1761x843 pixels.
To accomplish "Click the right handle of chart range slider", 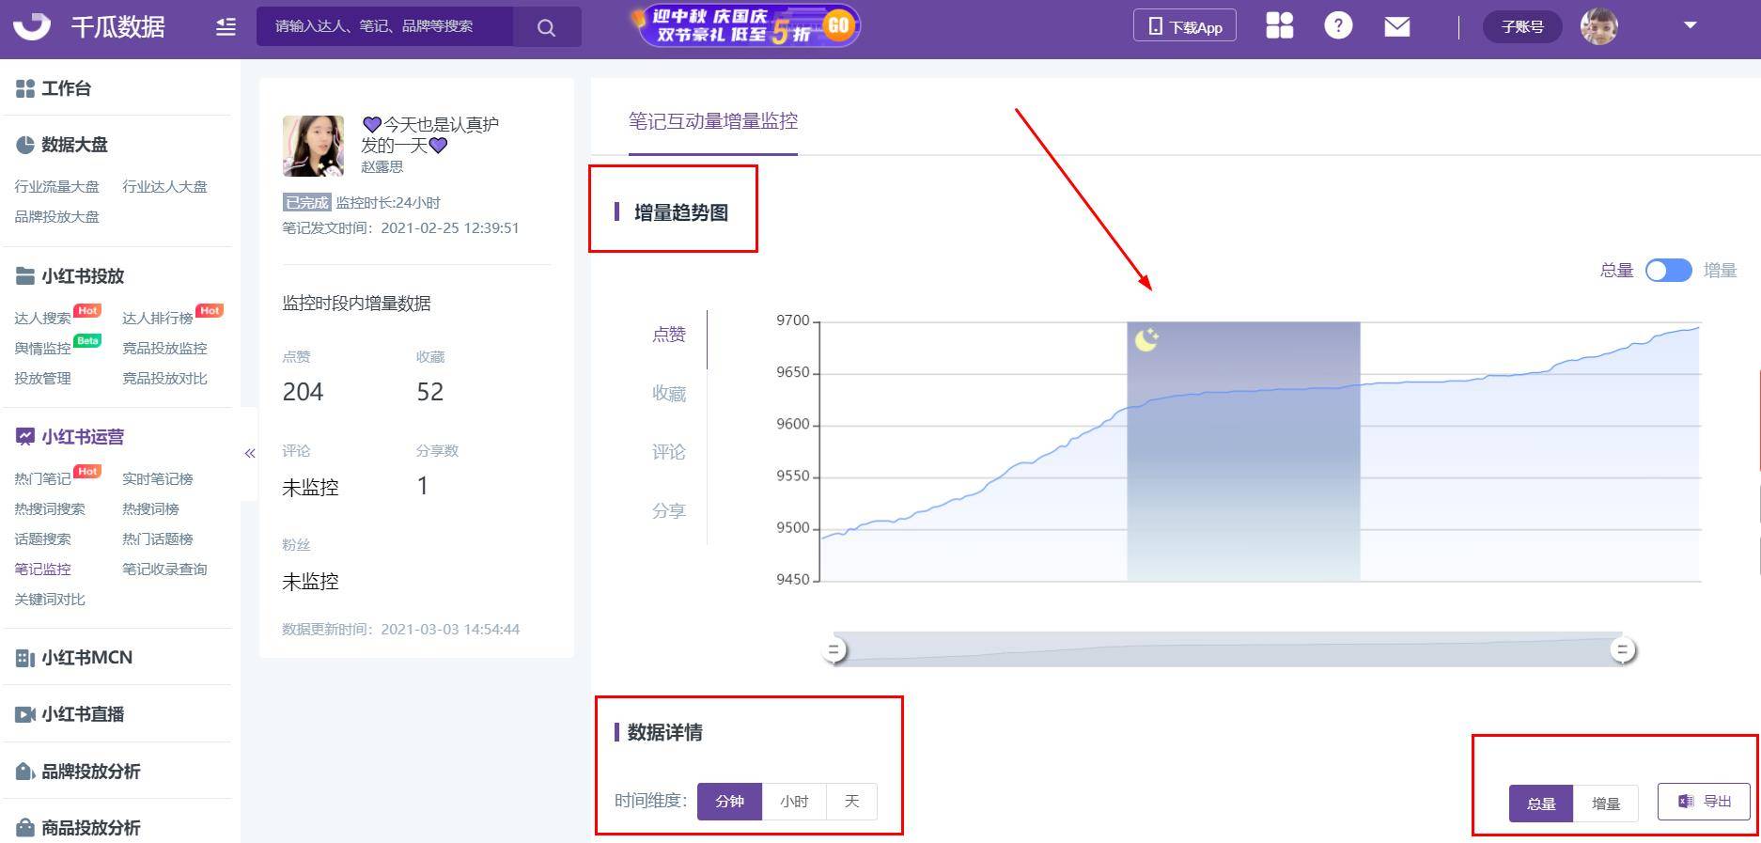I will (1622, 649).
